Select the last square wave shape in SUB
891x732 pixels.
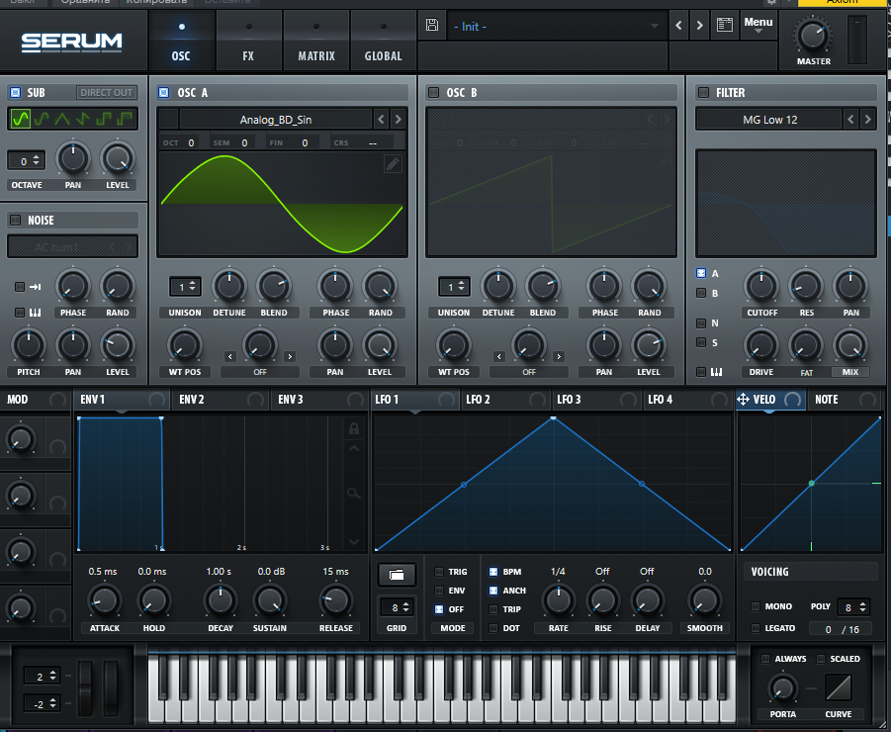click(x=125, y=119)
